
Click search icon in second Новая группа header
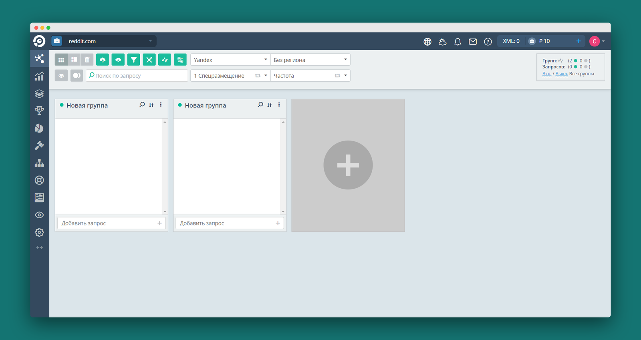click(260, 105)
